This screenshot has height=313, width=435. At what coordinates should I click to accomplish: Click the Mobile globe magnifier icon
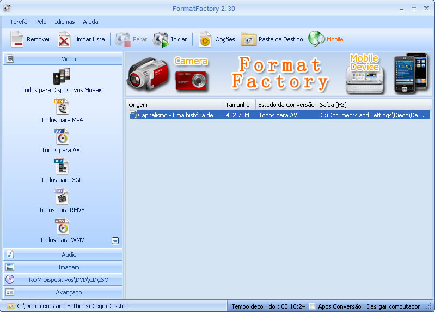316,39
